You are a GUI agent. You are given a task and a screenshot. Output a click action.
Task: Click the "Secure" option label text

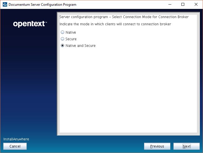[71, 39]
